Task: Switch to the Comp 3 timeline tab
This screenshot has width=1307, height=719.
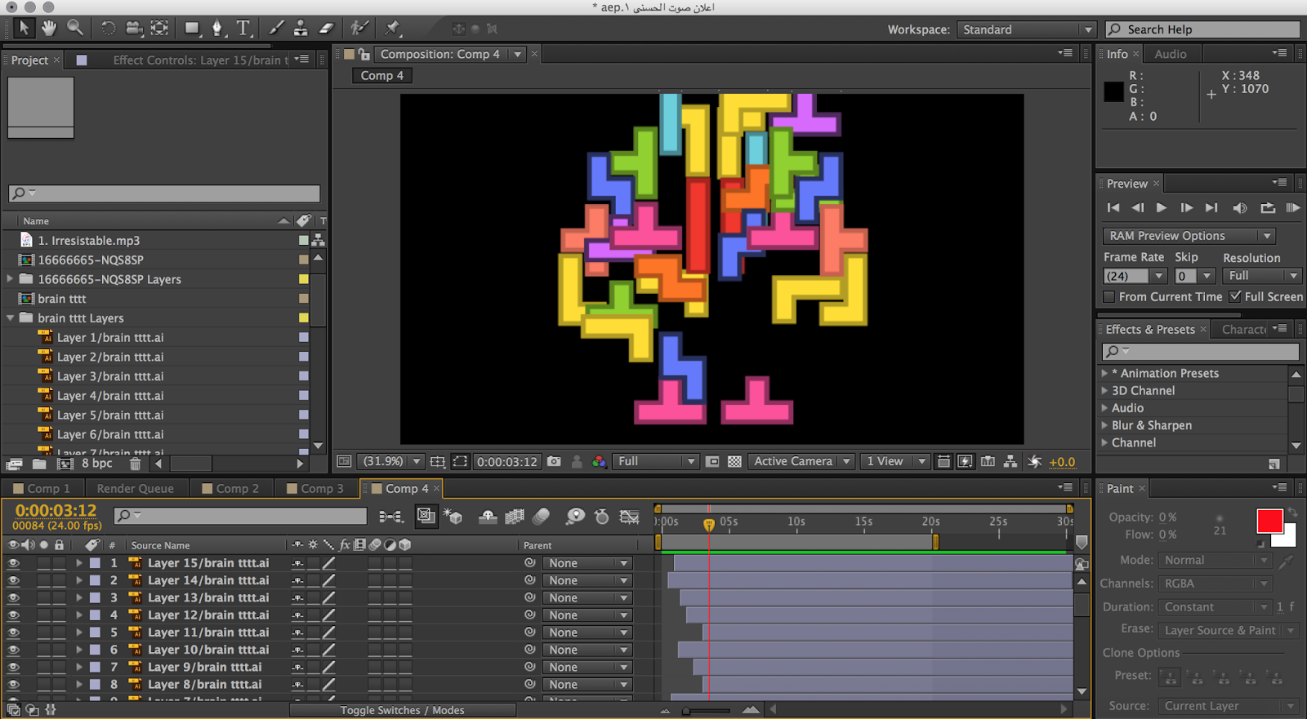Action: coord(315,488)
